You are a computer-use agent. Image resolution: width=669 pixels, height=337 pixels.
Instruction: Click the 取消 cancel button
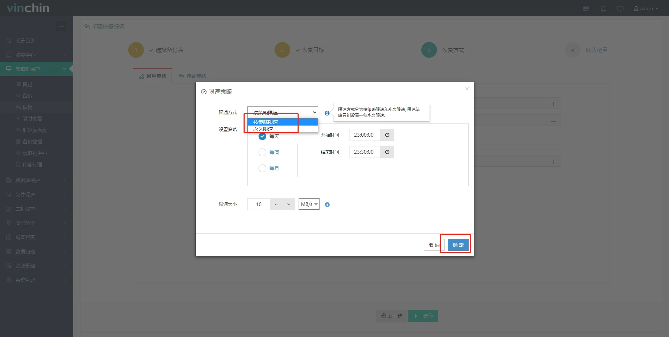(x=433, y=245)
